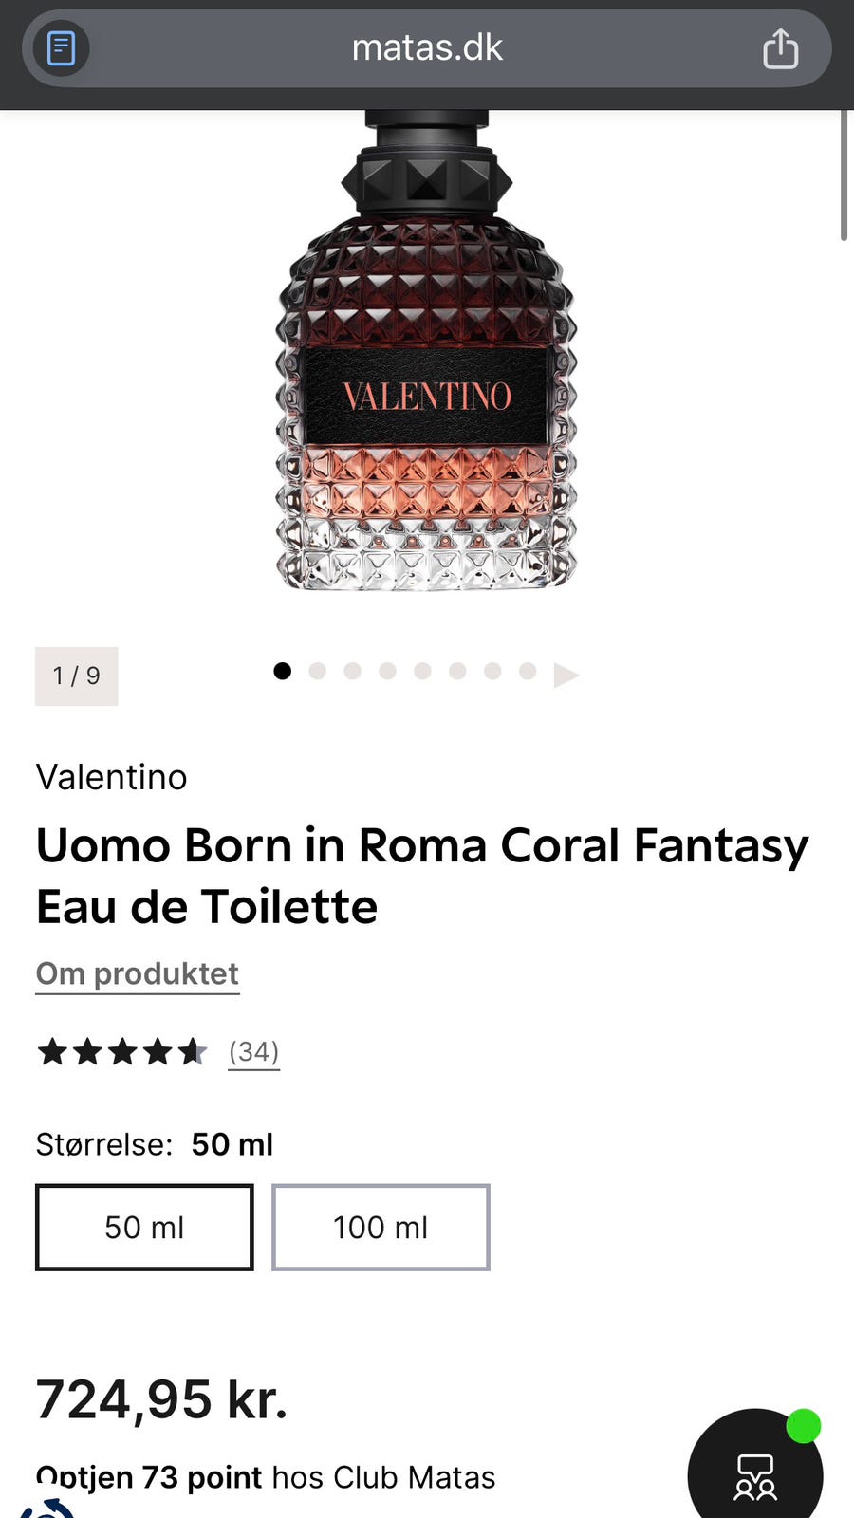Jump to the last carousel image dot
The height and width of the screenshot is (1518, 854).
[528, 671]
